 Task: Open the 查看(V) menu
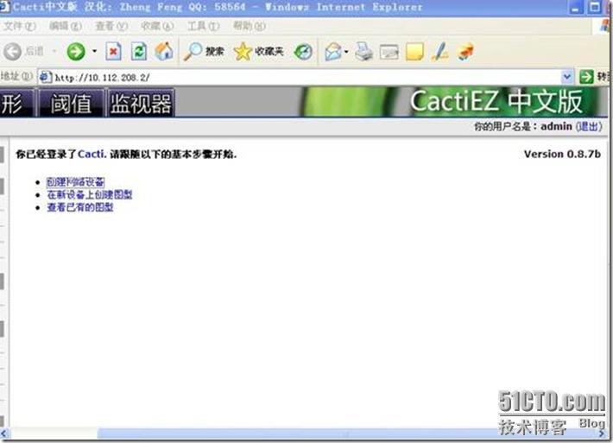click(x=111, y=26)
